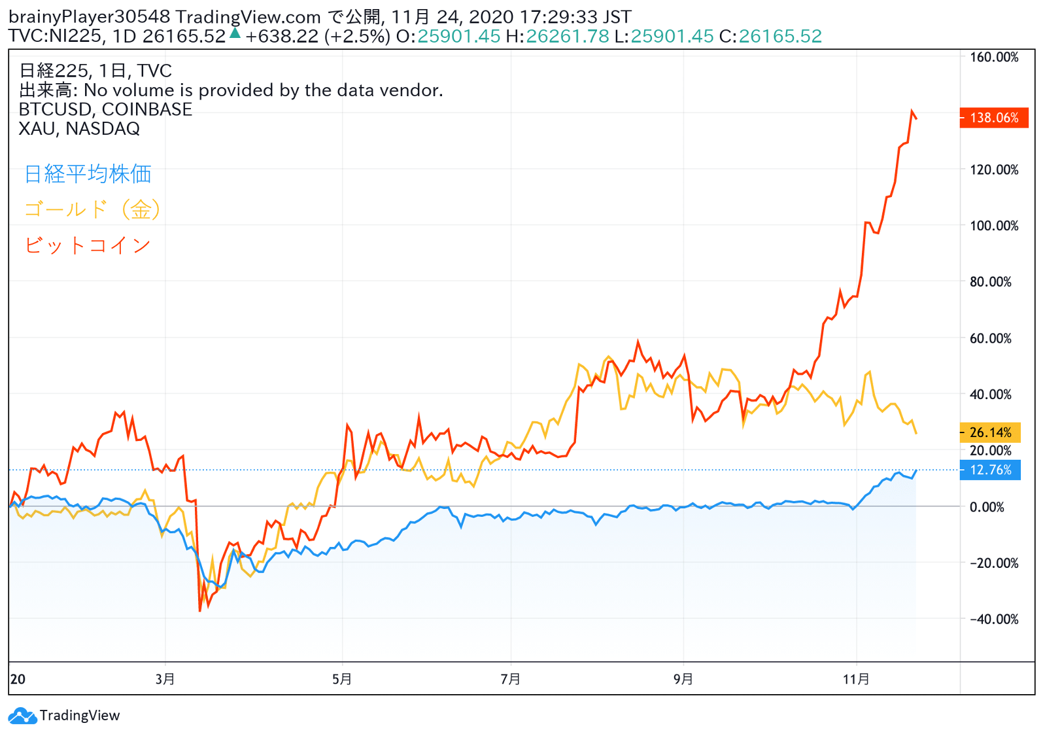Image resolution: width=1043 pixels, height=736 pixels.
Task: Click the −40.00% price scale label
Action: [994, 619]
